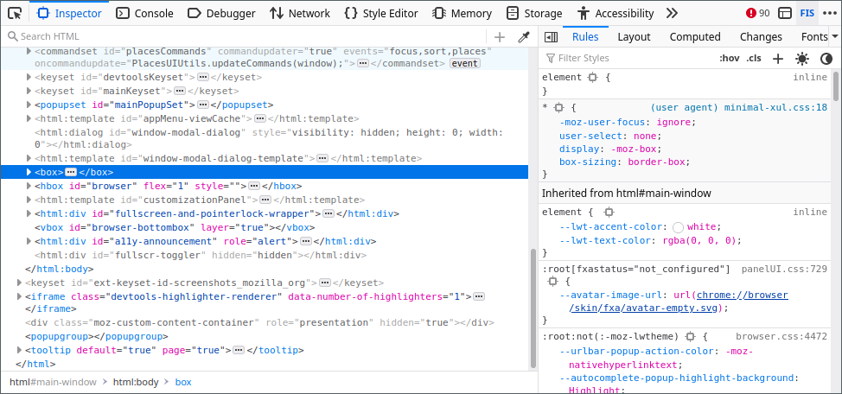
Task: Switch to the Console tab
Action: pyautogui.click(x=145, y=13)
